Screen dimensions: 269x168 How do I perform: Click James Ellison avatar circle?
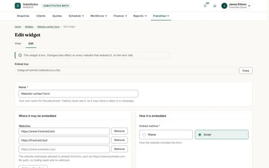[224, 6]
